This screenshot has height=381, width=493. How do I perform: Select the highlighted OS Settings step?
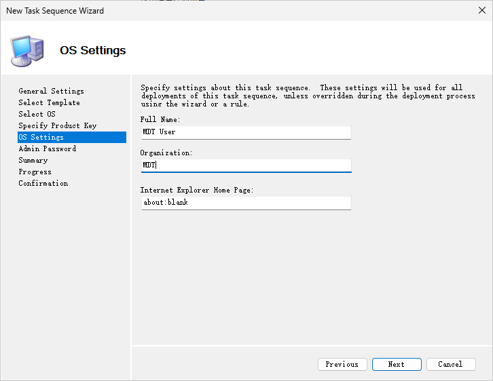click(x=41, y=137)
